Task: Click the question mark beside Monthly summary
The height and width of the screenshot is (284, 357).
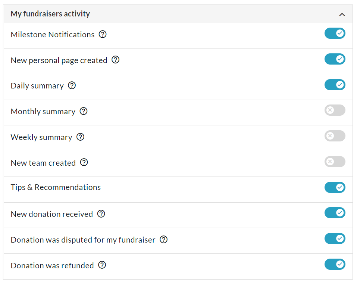Action: [x=84, y=111]
